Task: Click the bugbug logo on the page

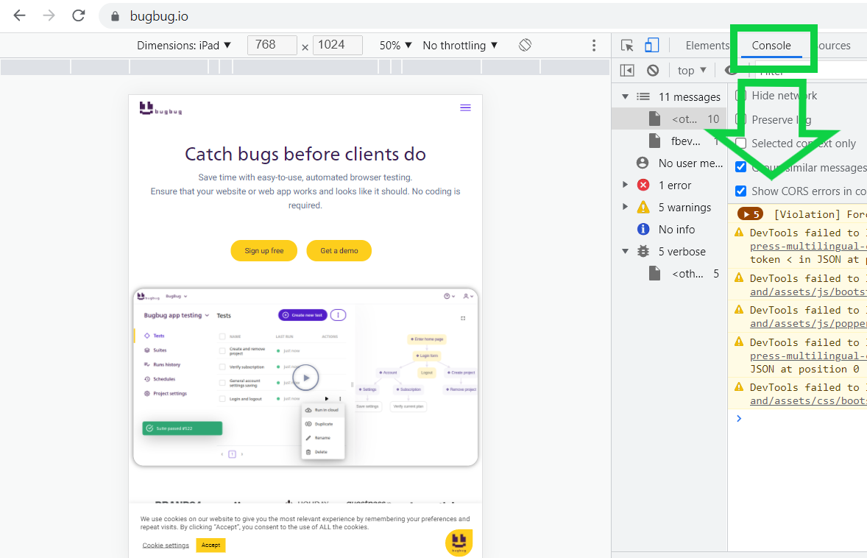Action: (160, 108)
